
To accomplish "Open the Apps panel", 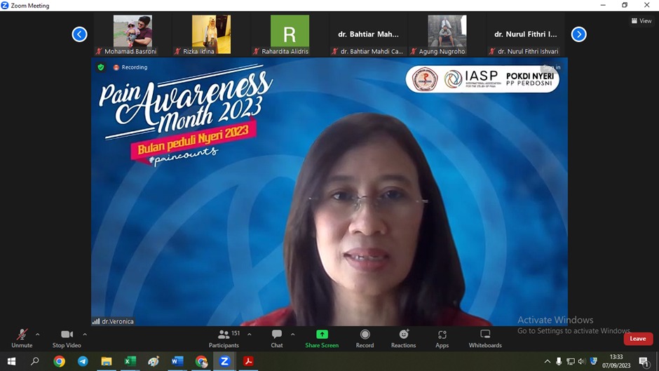I will (x=442, y=337).
